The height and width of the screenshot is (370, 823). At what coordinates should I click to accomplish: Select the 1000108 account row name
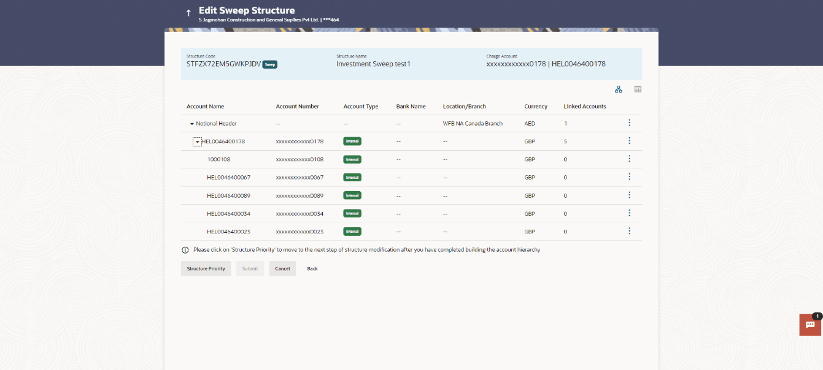[x=218, y=159]
